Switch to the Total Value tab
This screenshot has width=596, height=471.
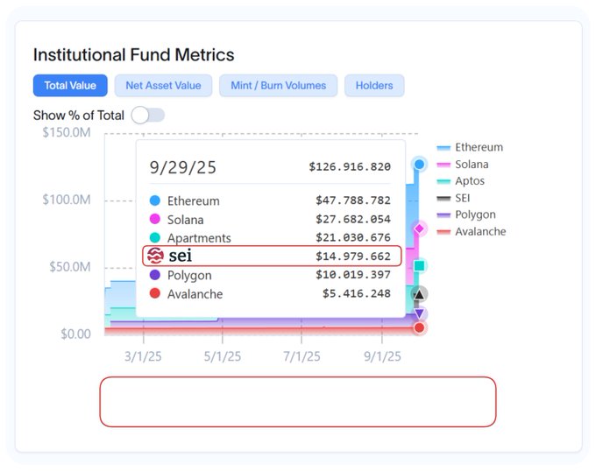pyautogui.click(x=70, y=86)
